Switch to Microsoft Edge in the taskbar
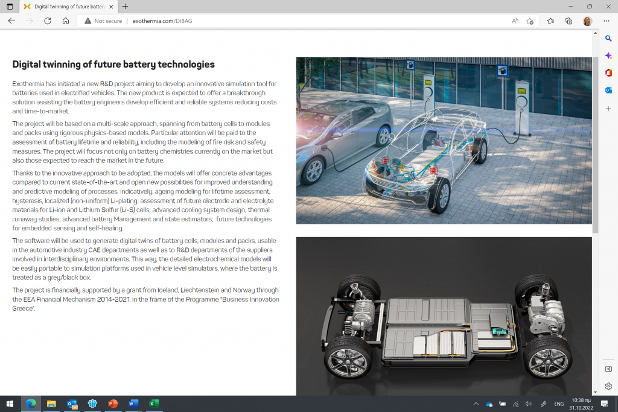 pos(31,404)
